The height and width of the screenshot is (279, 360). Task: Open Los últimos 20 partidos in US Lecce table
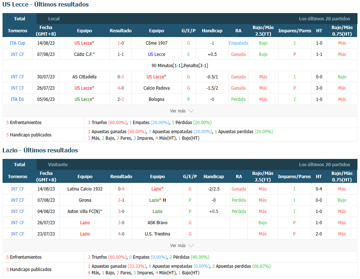click(325, 19)
